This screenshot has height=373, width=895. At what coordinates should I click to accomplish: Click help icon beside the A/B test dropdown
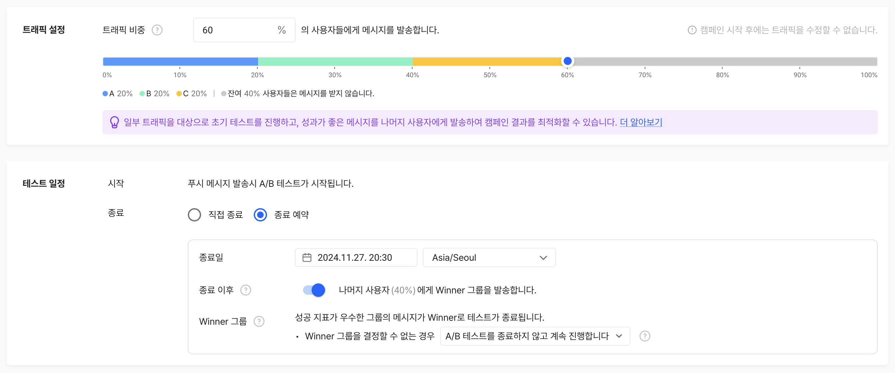pyautogui.click(x=645, y=336)
